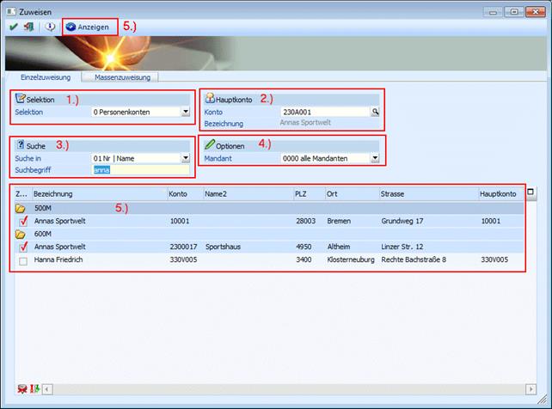
Task: Click the exit door icon in toolbar
Action: [x=29, y=27]
